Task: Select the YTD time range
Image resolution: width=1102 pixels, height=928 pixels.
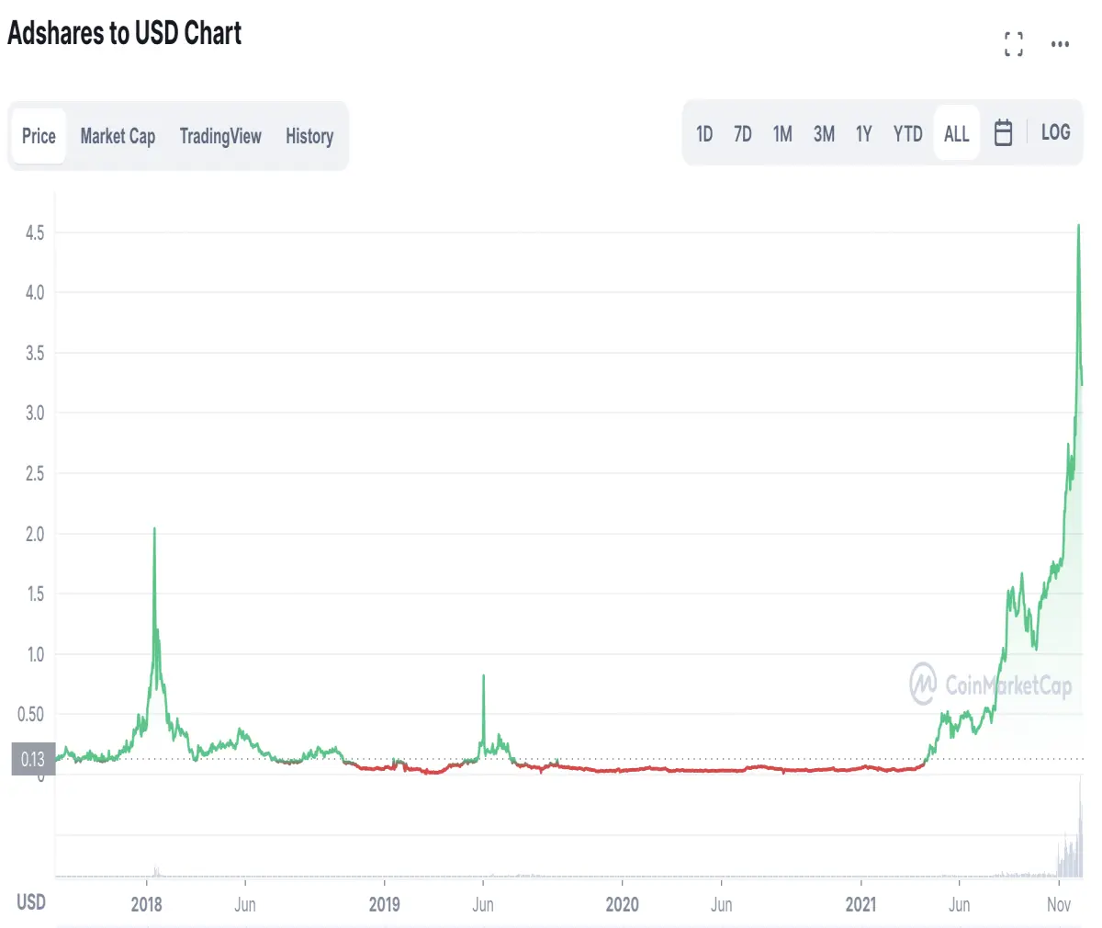Action: pyautogui.click(x=907, y=134)
